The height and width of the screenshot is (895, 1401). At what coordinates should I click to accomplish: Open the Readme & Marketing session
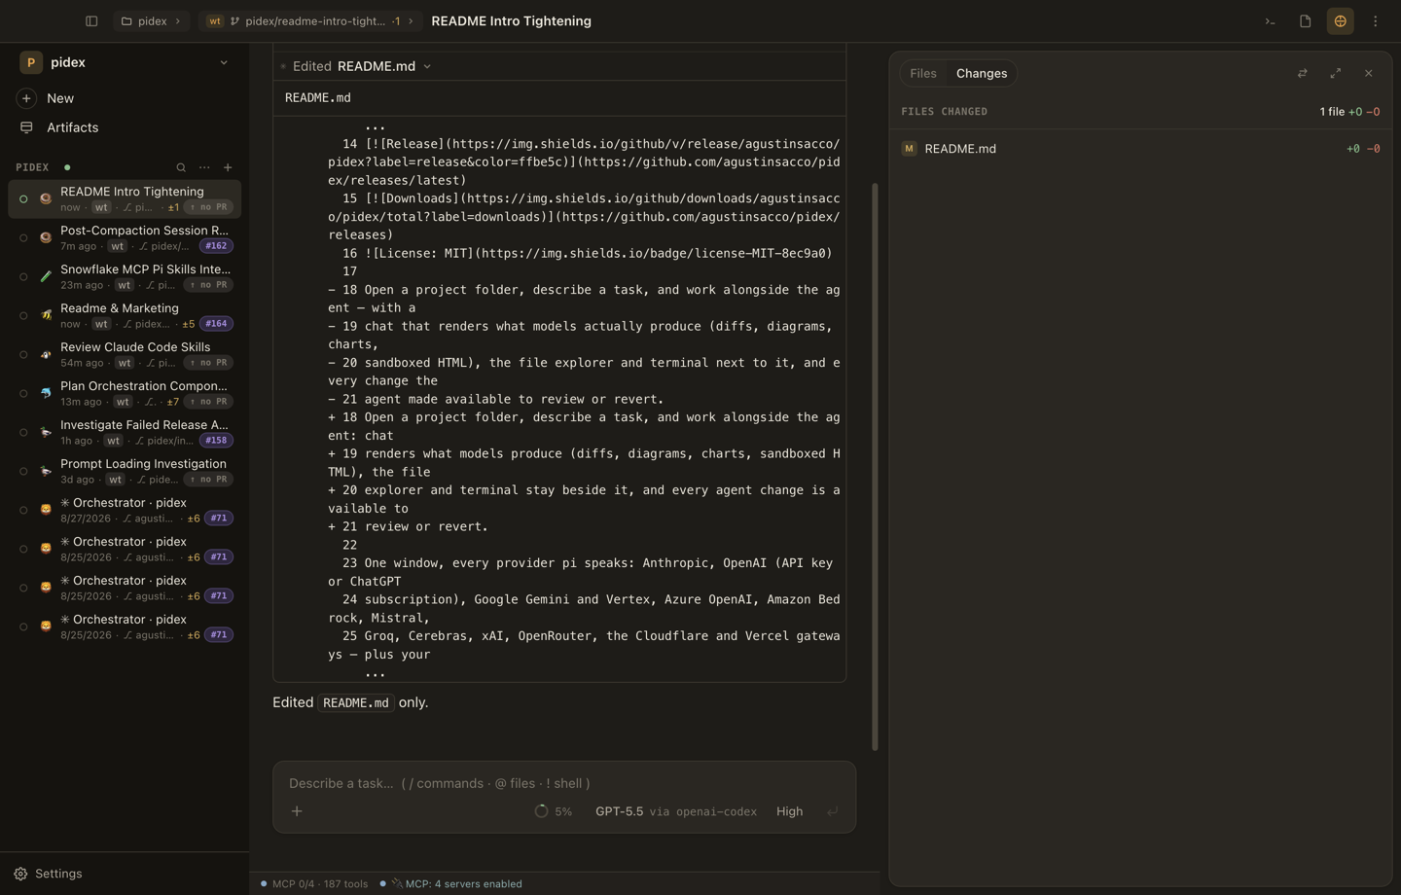[x=125, y=315]
